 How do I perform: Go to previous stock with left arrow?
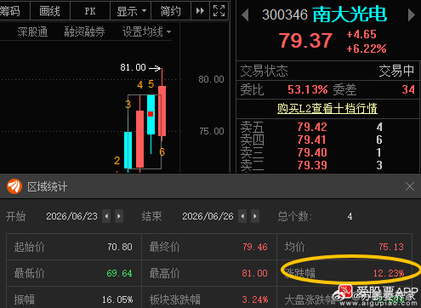(x=245, y=15)
